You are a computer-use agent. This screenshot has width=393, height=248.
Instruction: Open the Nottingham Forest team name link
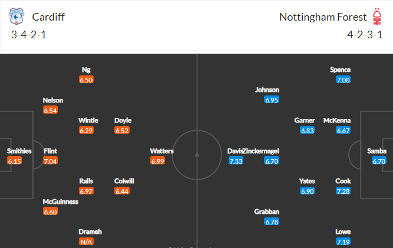coord(323,17)
